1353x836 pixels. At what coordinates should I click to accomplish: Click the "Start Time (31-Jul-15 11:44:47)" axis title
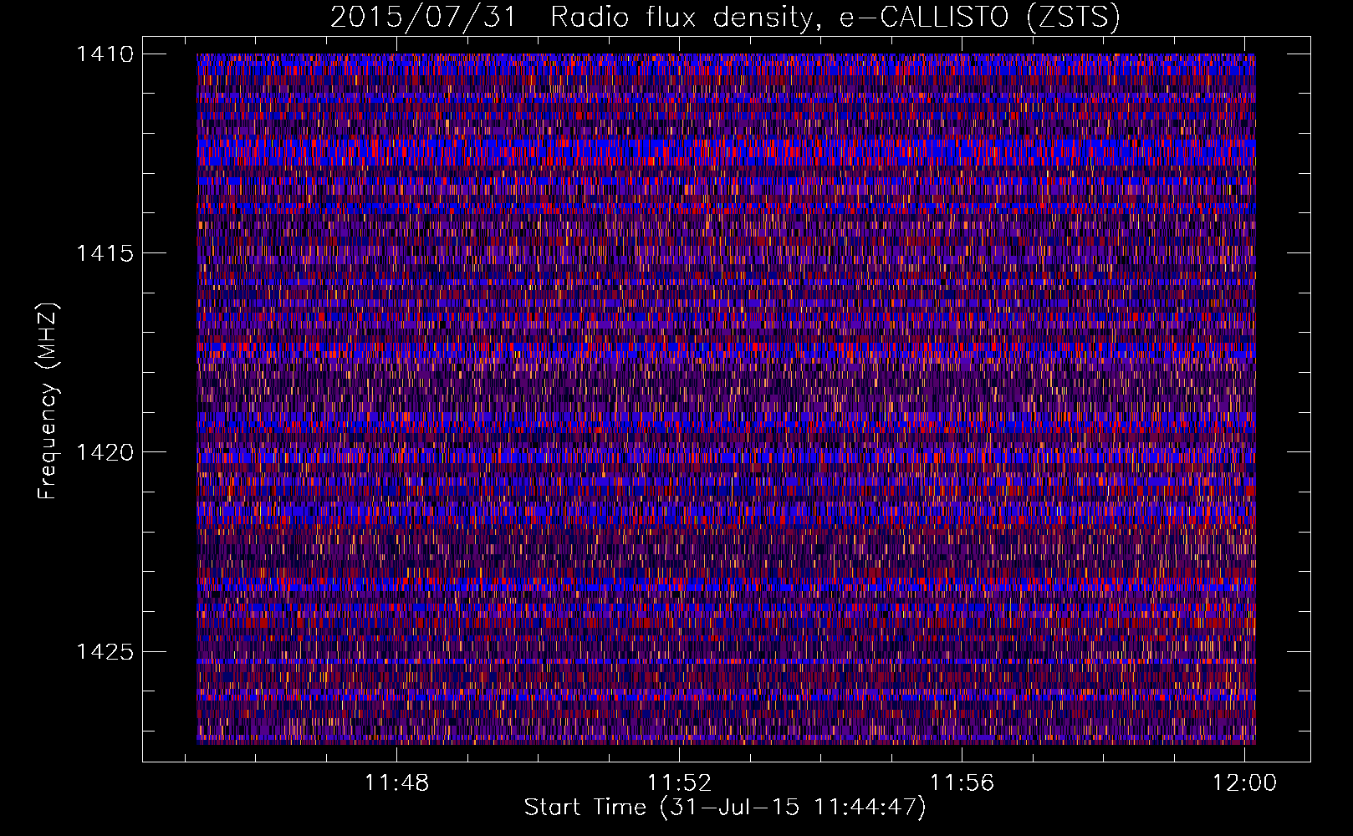coord(725,808)
